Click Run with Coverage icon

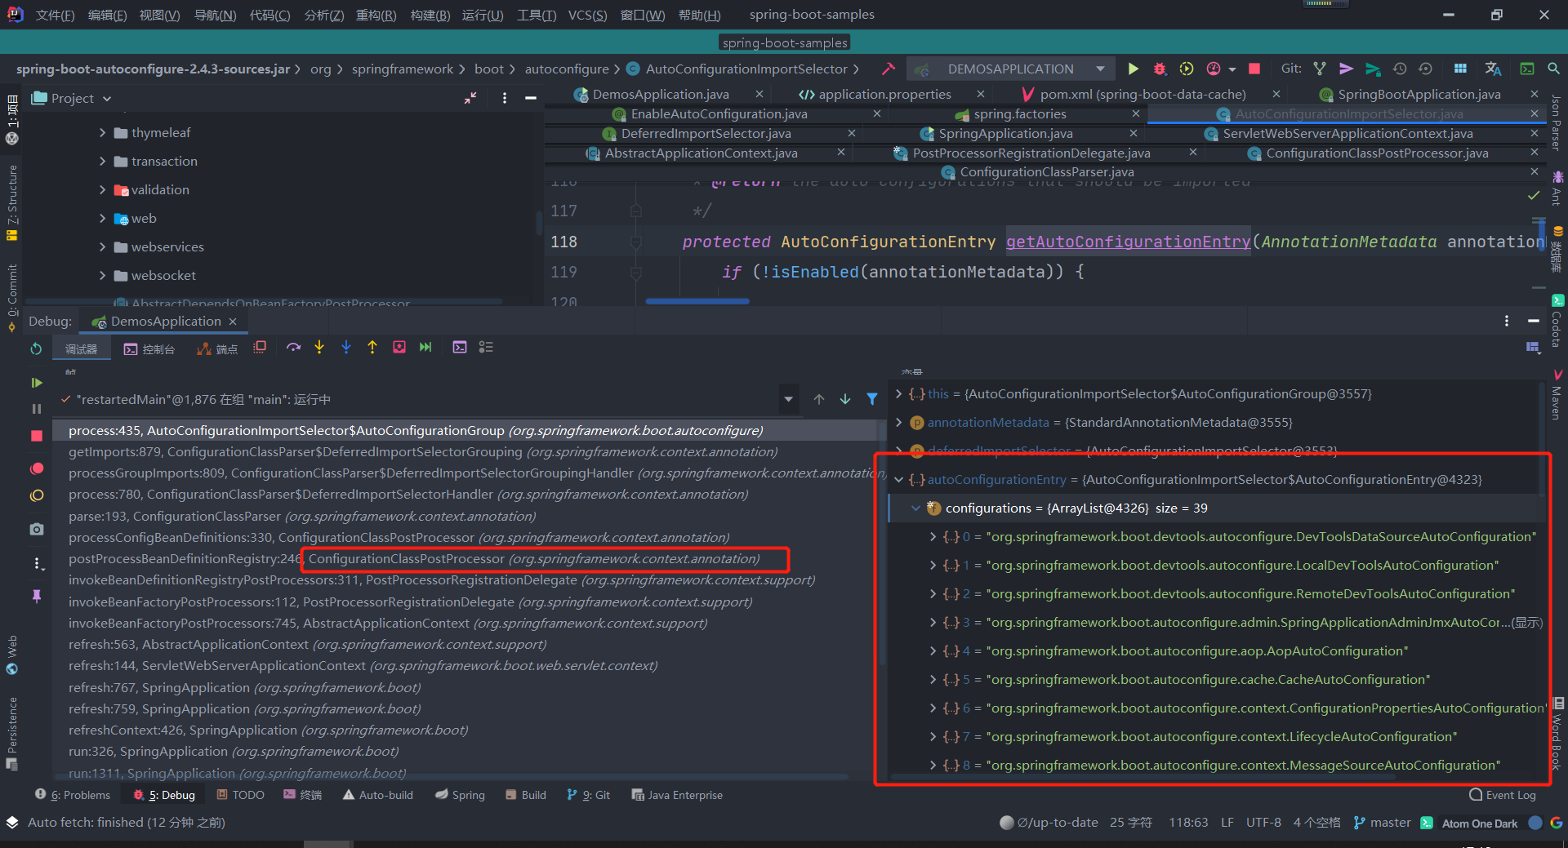[x=1187, y=69]
